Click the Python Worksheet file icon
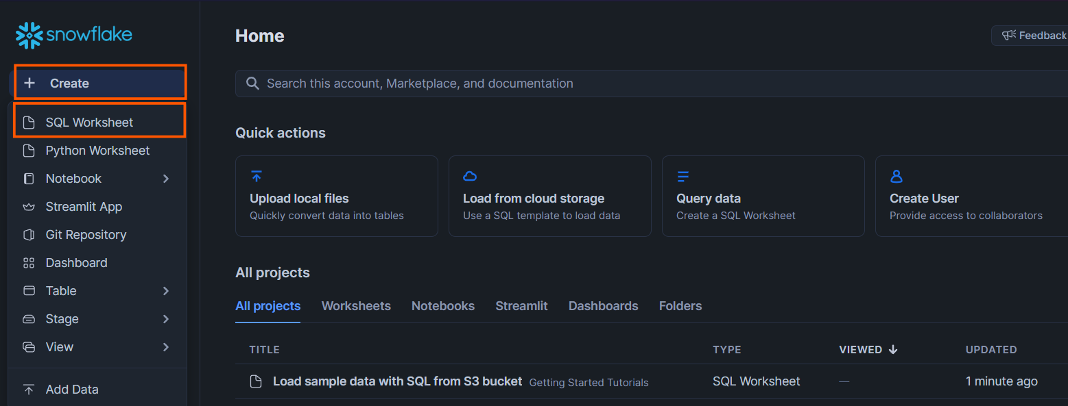 pos(29,151)
